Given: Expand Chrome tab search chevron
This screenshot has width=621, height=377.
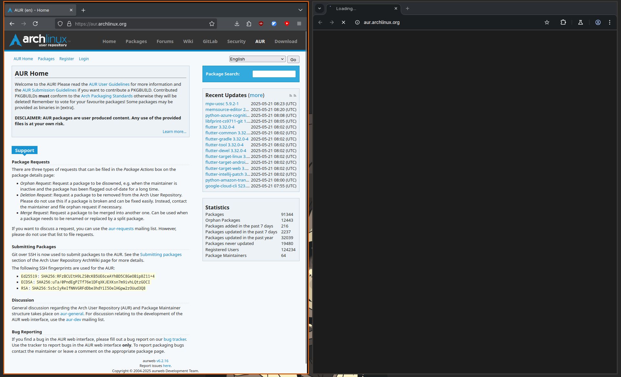Looking at the screenshot, I should coord(320,8).
